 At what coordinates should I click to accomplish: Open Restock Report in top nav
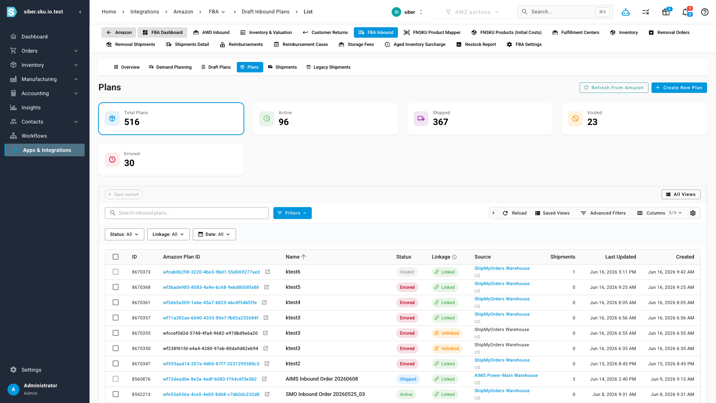[476, 44]
